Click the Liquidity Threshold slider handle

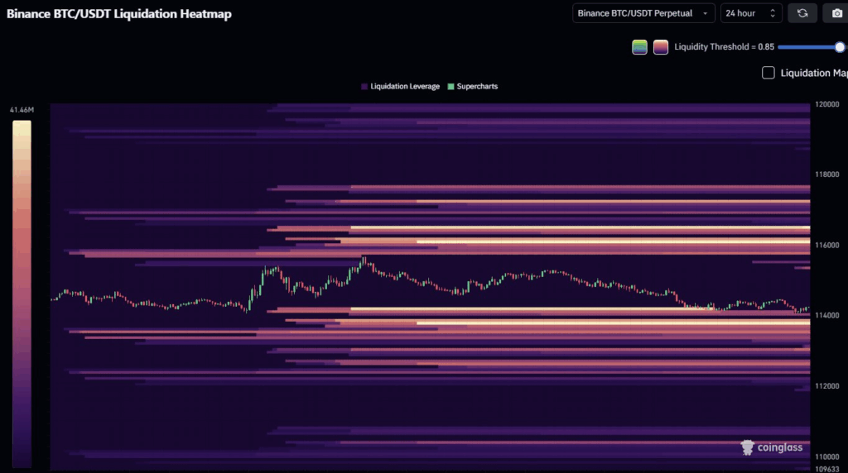point(840,47)
